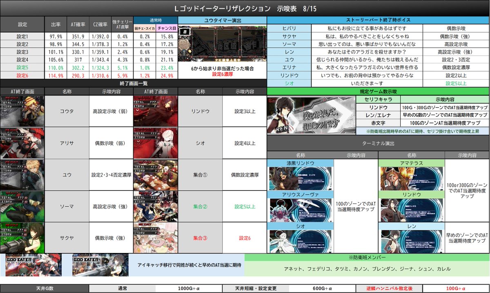Select the 漆黒リンドウ terminal image
This screenshot has width=490, height=293.
coord(301,179)
